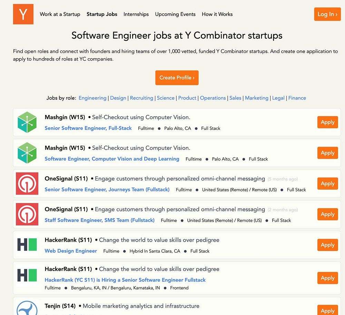
Task: Apply to the Web Design Engineer job
Action: click(x=327, y=245)
